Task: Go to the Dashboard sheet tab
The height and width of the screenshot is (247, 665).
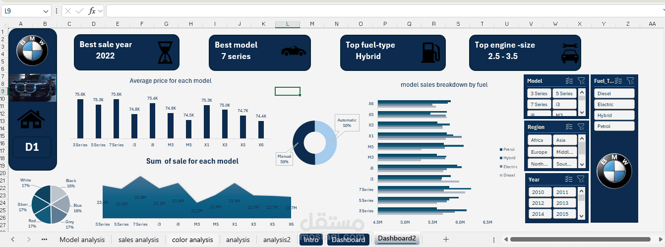Action: pyautogui.click(x=349, y=240)
